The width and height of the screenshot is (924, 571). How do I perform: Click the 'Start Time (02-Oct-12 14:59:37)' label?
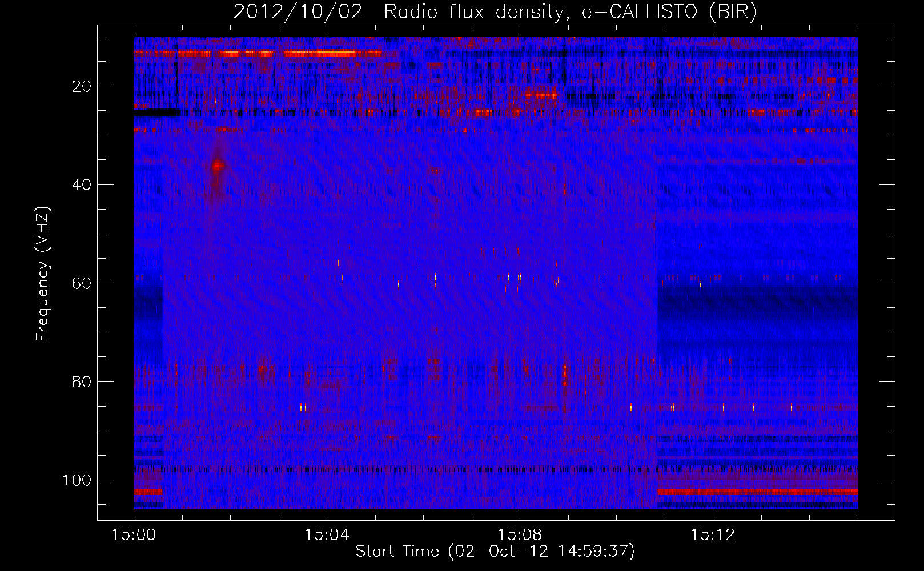495,552
